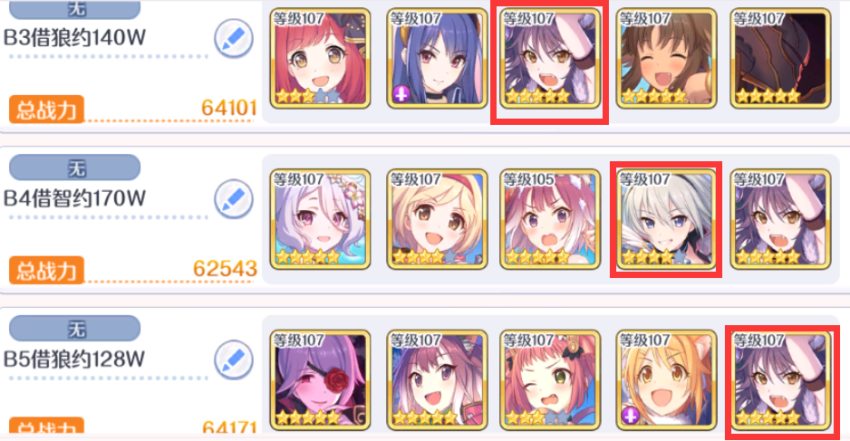Click the 无 tag above B5借狼约128W
This screenshot has width=850, height=441.
(75, 329)
